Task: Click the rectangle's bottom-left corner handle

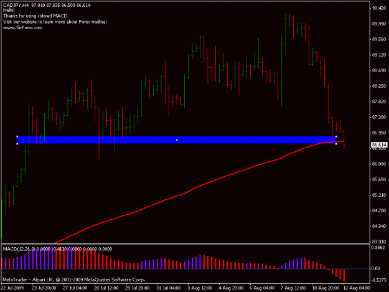Action: click(17, 144)
